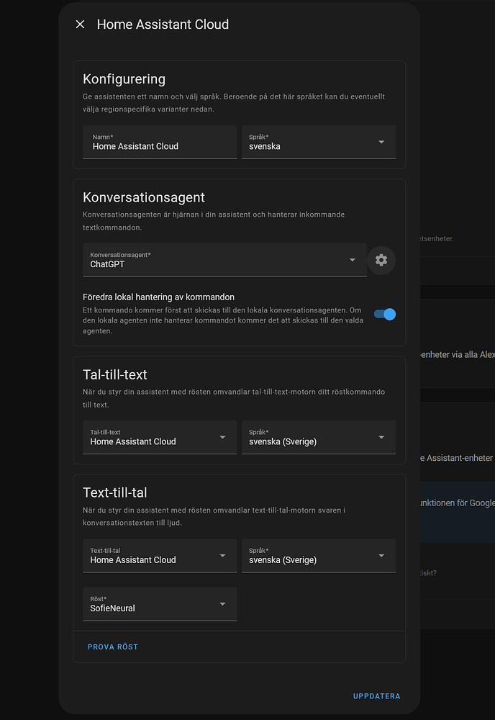
Task: Close the Home Assistant Cloud dialog
Action: pos(80,24)
